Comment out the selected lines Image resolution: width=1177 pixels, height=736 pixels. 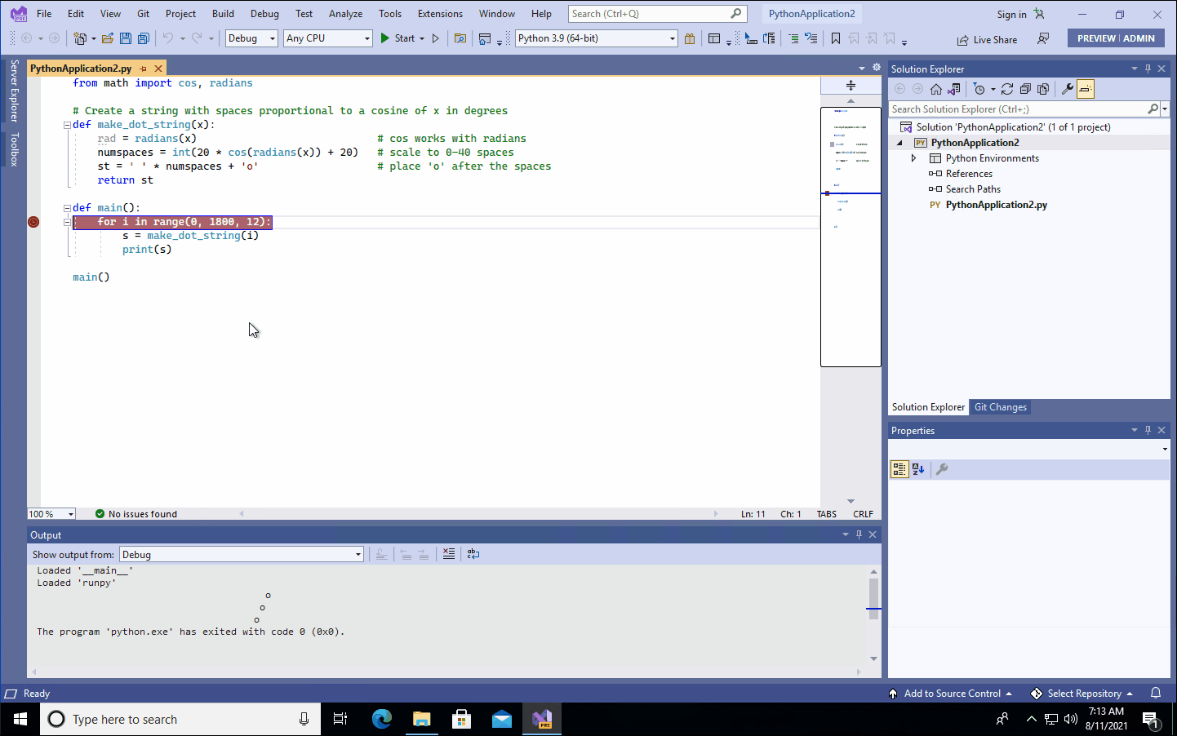tap(793, 38)
